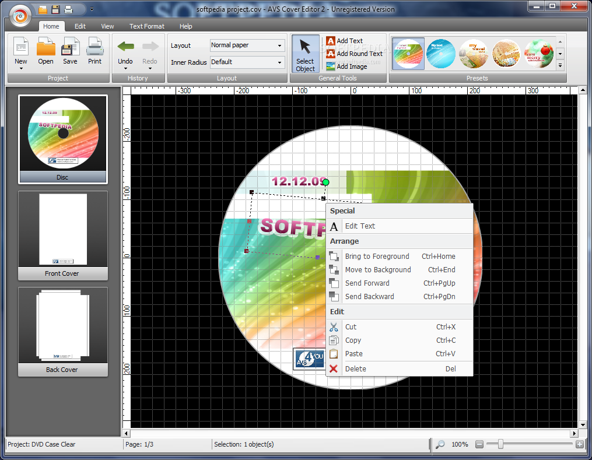Click the horizontal scrollbar right arrow
592x460 pixels.
coord(574,433)
